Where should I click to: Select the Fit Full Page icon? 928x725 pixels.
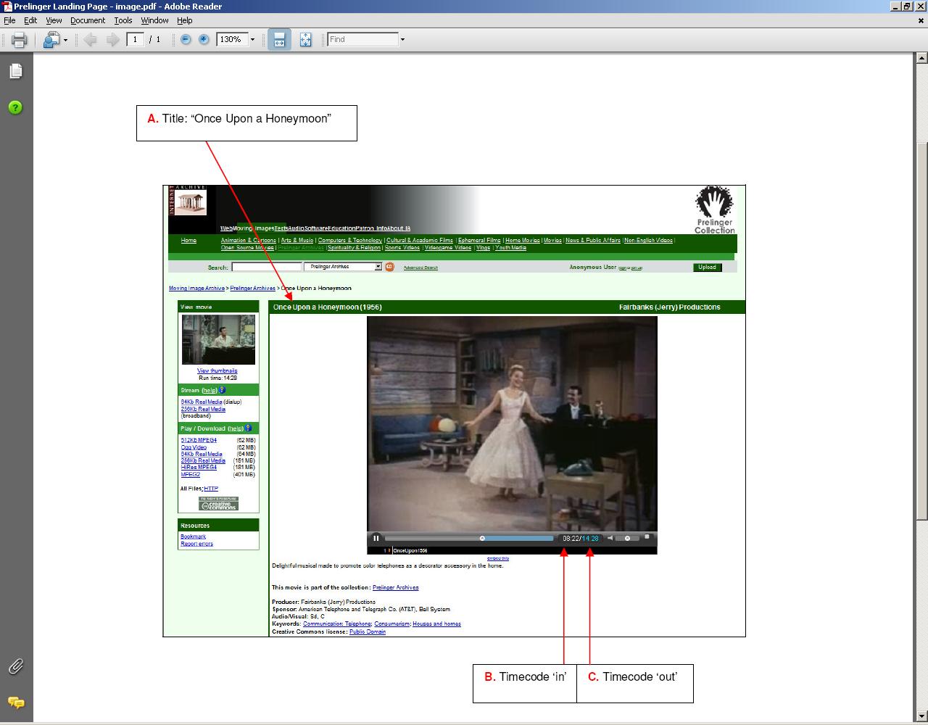point(305,40)
